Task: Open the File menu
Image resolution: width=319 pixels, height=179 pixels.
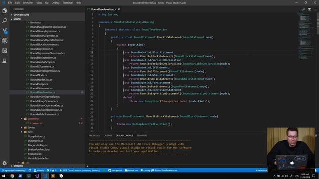Action: point(10,3)
